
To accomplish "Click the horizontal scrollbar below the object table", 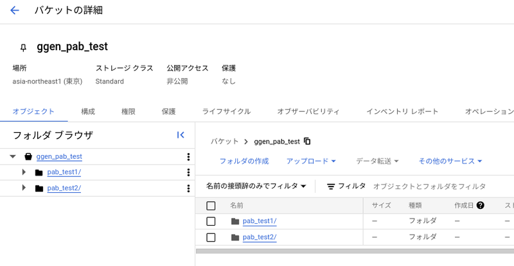I will point(355,251).
